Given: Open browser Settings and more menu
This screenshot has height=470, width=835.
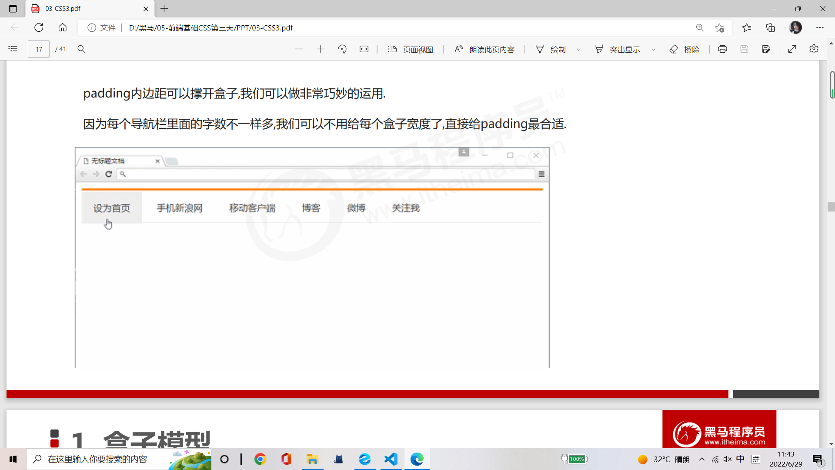Looking at the screenshot, I should [820, 27].
